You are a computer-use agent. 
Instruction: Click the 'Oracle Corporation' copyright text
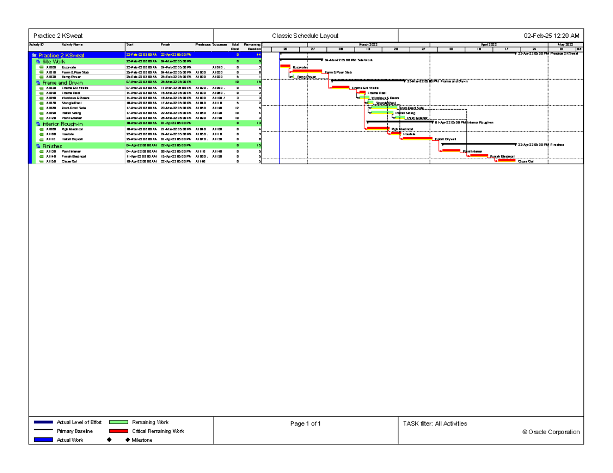[551, 432]
